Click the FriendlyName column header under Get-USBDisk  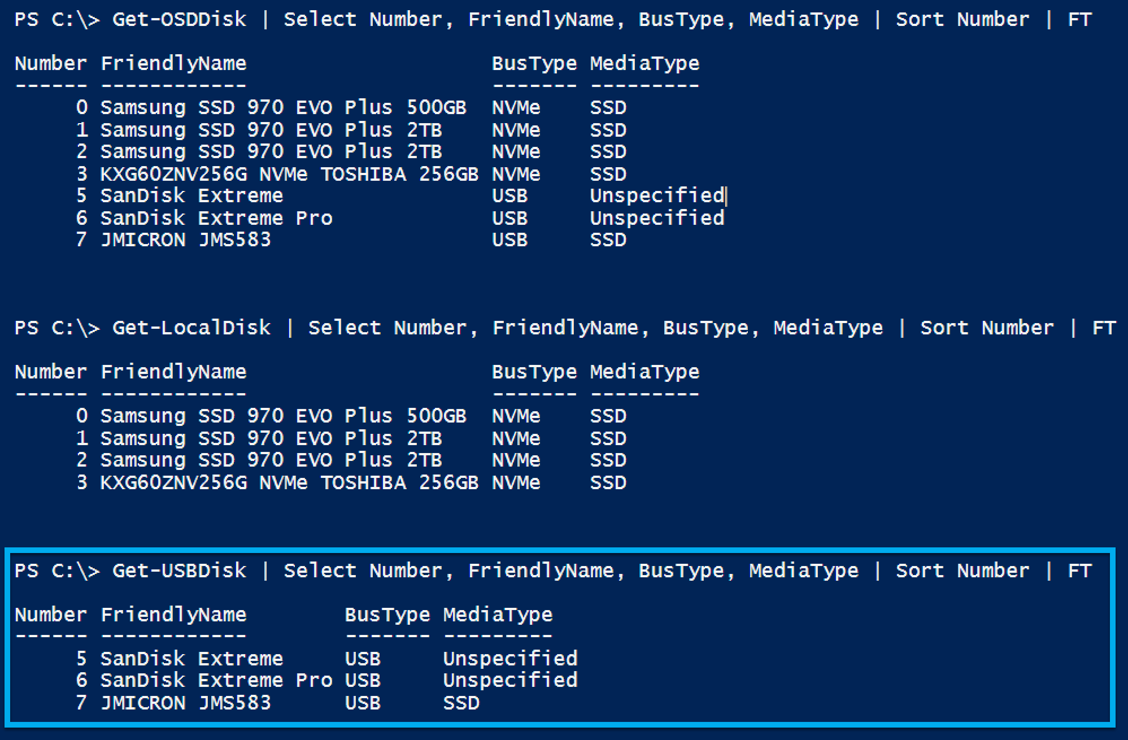click(173, 615)
